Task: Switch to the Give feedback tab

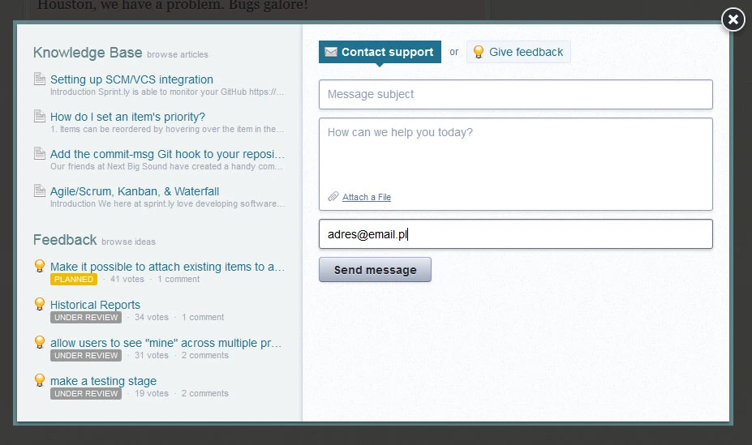Action: [518, 52]
